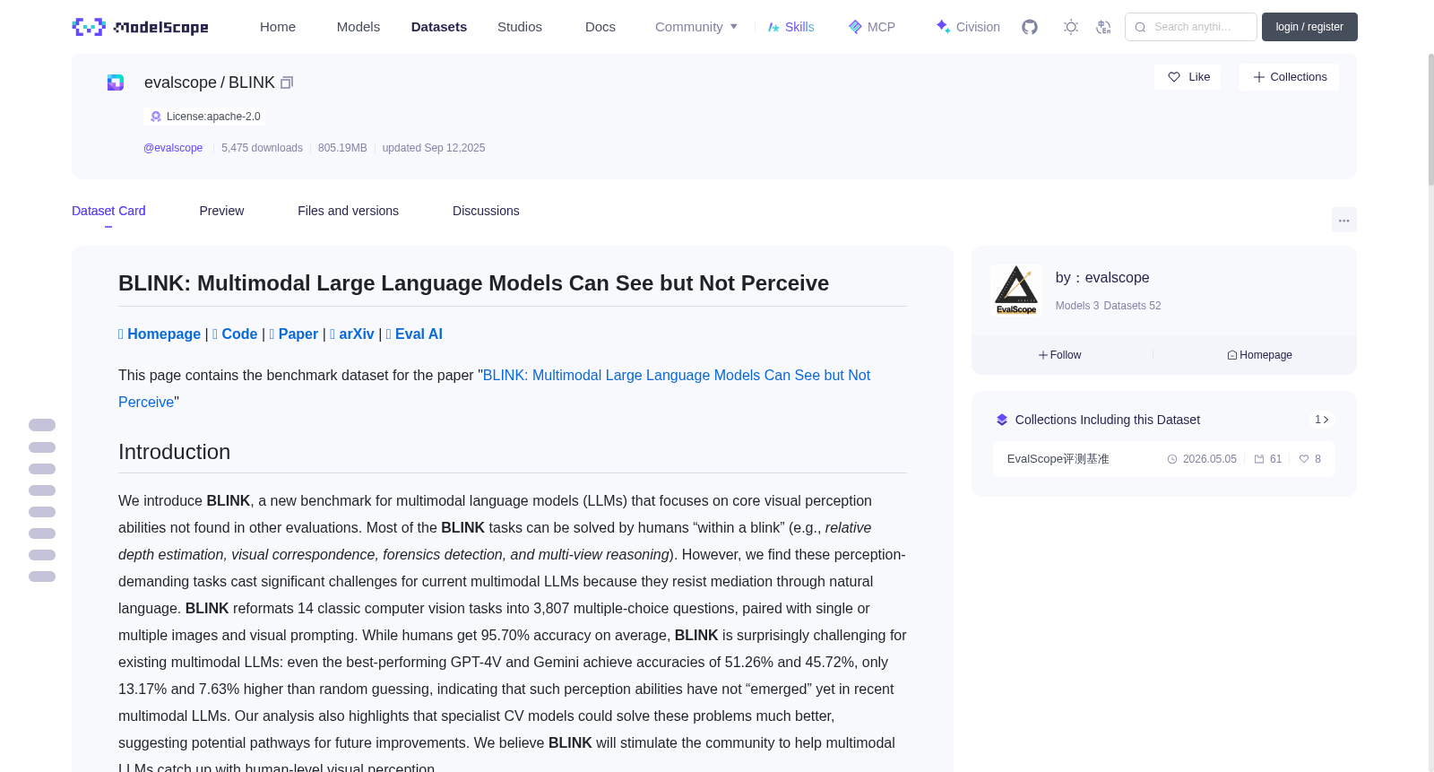Navigate to Studios
The height and width of the screenshot is (772, 1434).
pyautogui.click(x=520, y=27)
